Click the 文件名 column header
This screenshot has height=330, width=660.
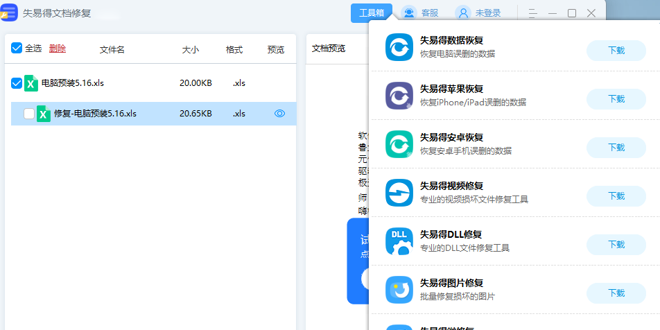[112, 50]
